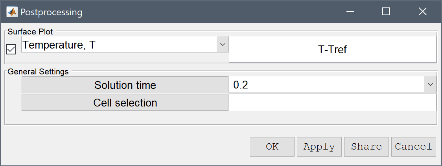Click the Share button
Screen dimensions: 442x166
tap(366, 146)
